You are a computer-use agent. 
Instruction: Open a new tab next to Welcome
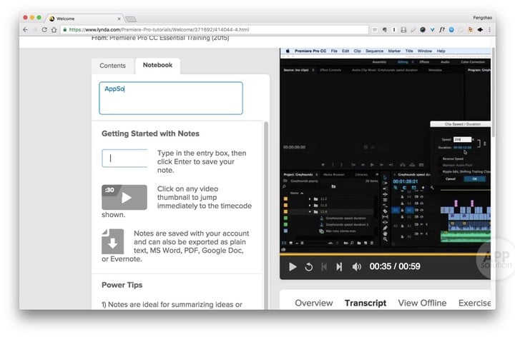(x=131, y=19)
